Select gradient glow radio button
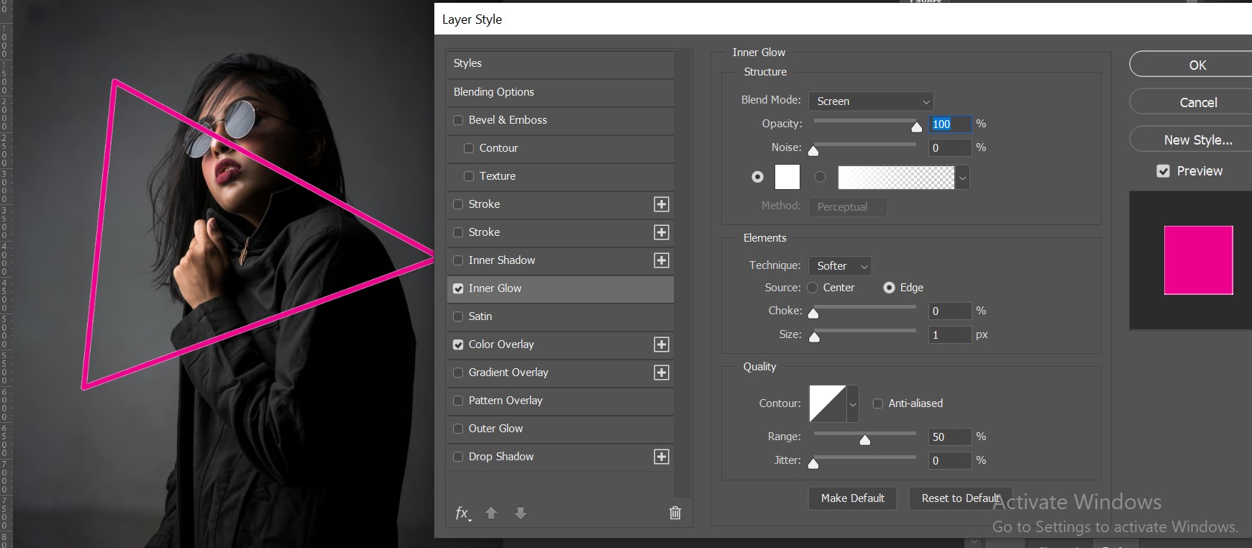 [x=820, y=177]
